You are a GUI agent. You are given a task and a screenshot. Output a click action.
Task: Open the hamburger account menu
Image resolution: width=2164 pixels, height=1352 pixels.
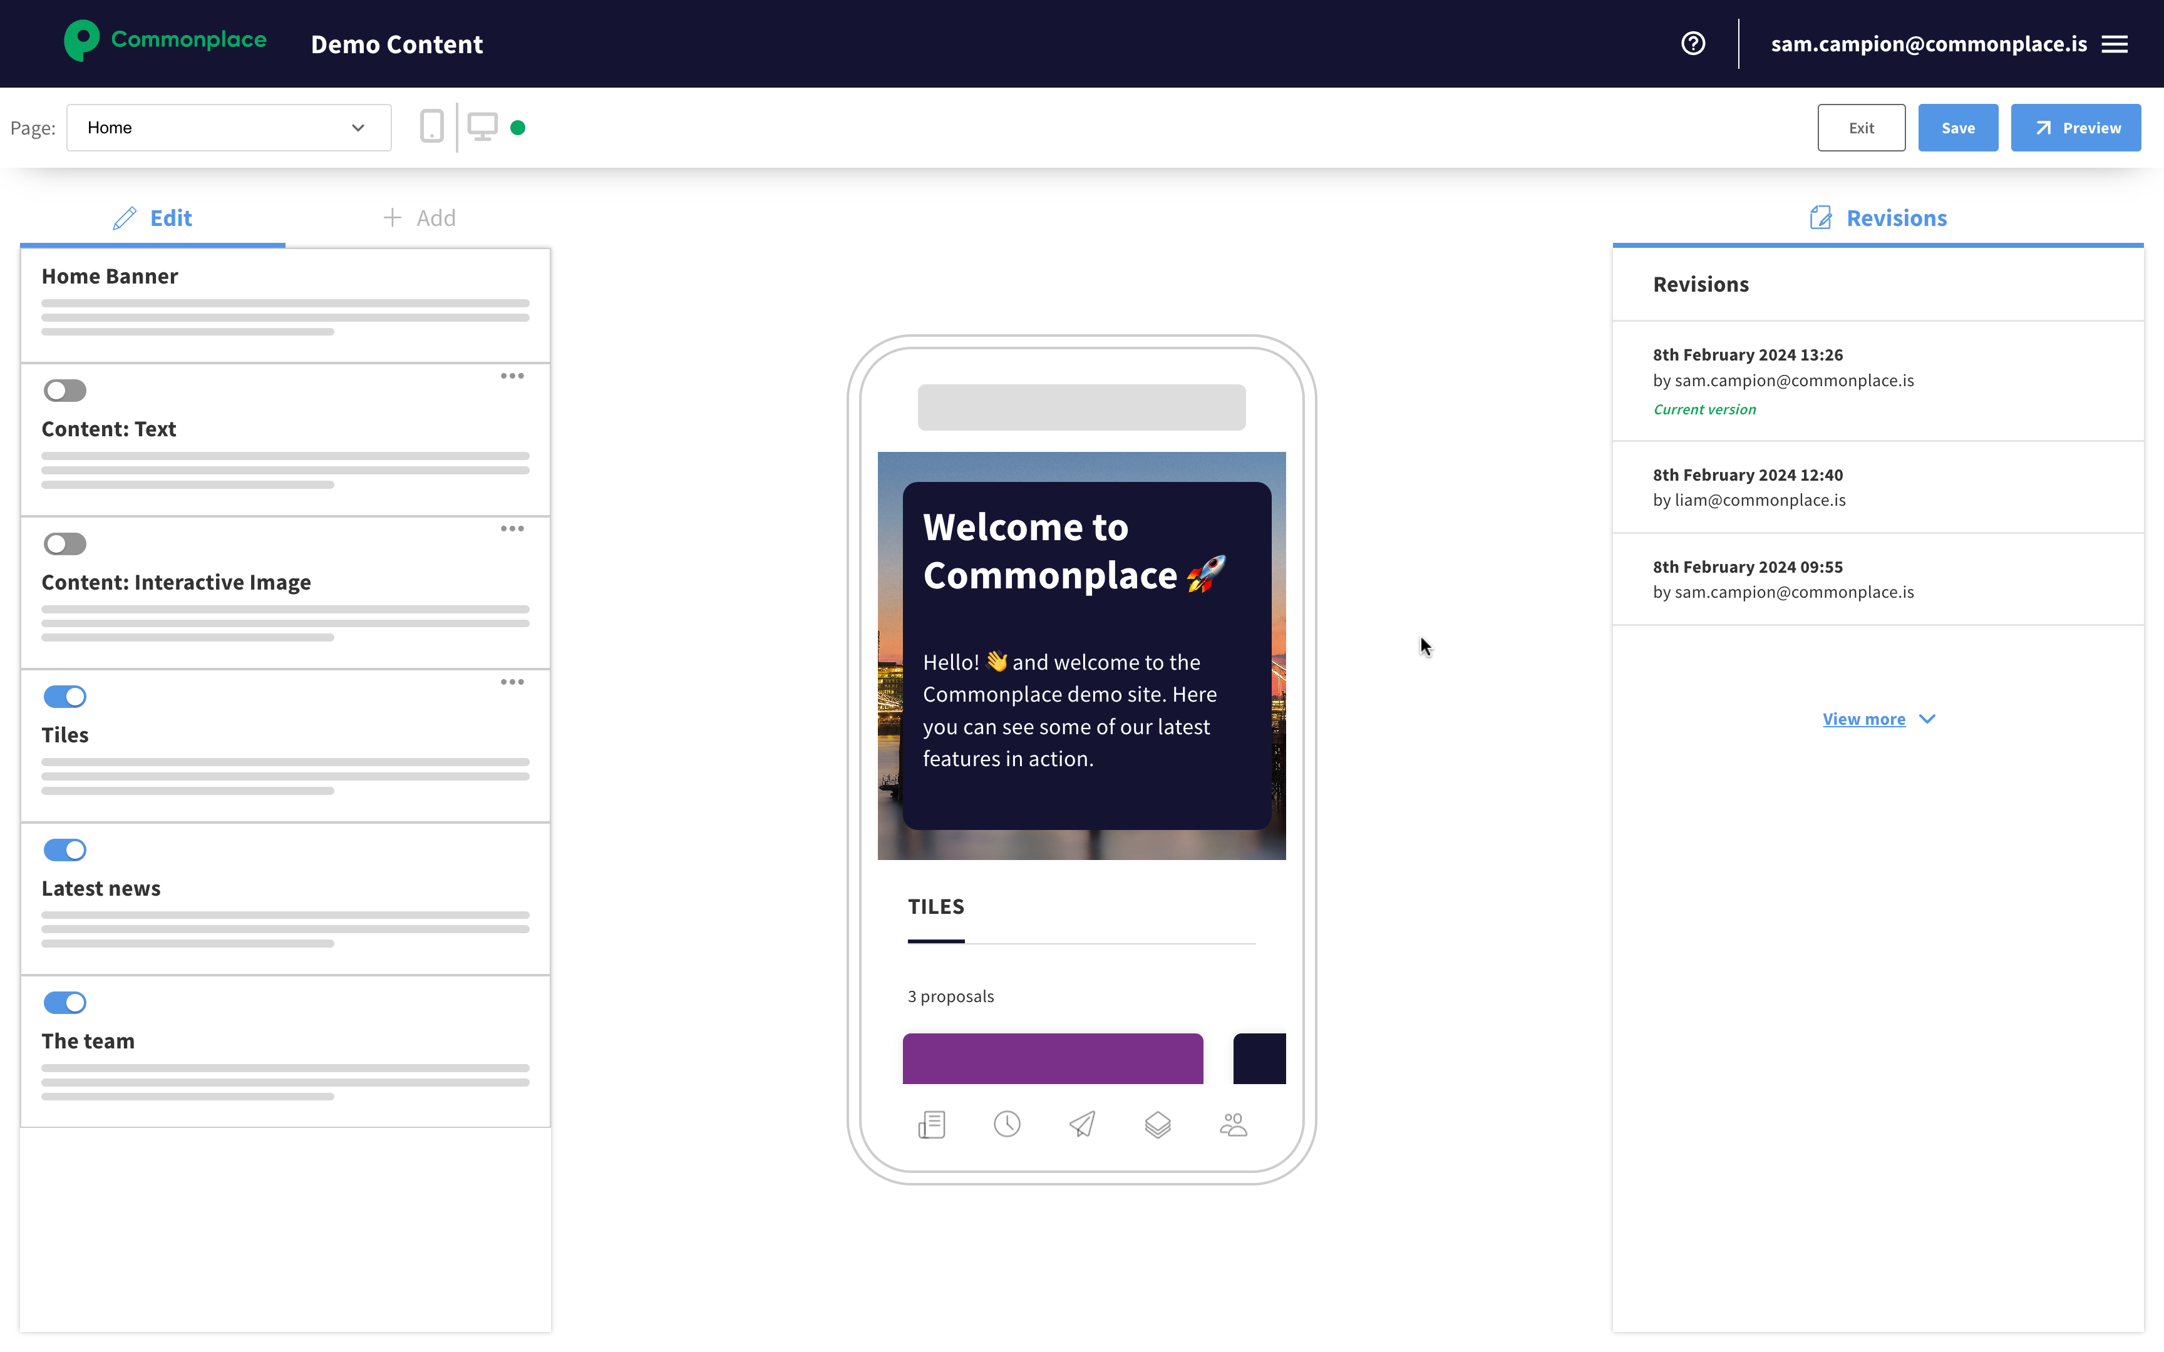click(2115, 44)
